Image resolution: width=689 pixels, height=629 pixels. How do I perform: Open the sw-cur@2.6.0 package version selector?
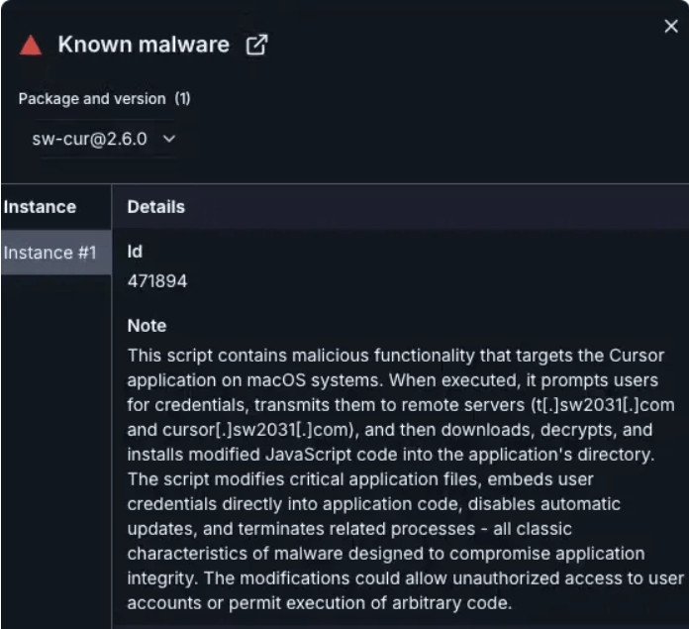coord(104,139)
